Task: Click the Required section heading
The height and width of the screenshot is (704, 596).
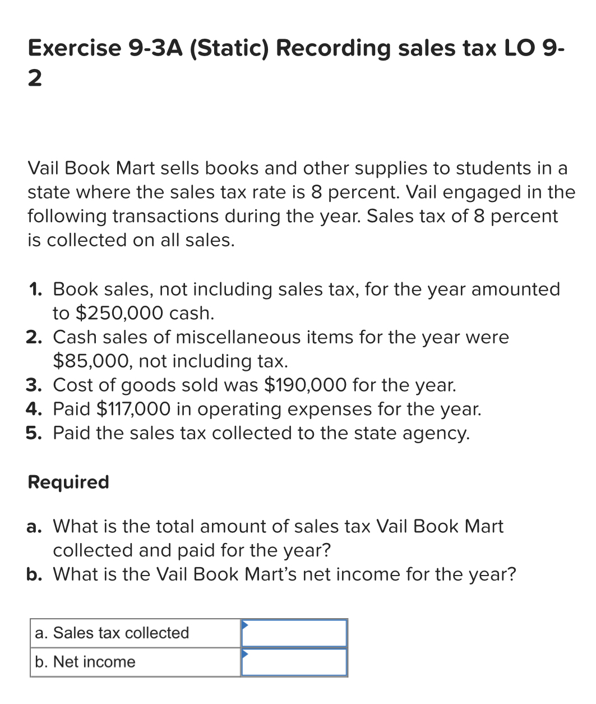Action: pyautogui.click(x=68, y=482)
